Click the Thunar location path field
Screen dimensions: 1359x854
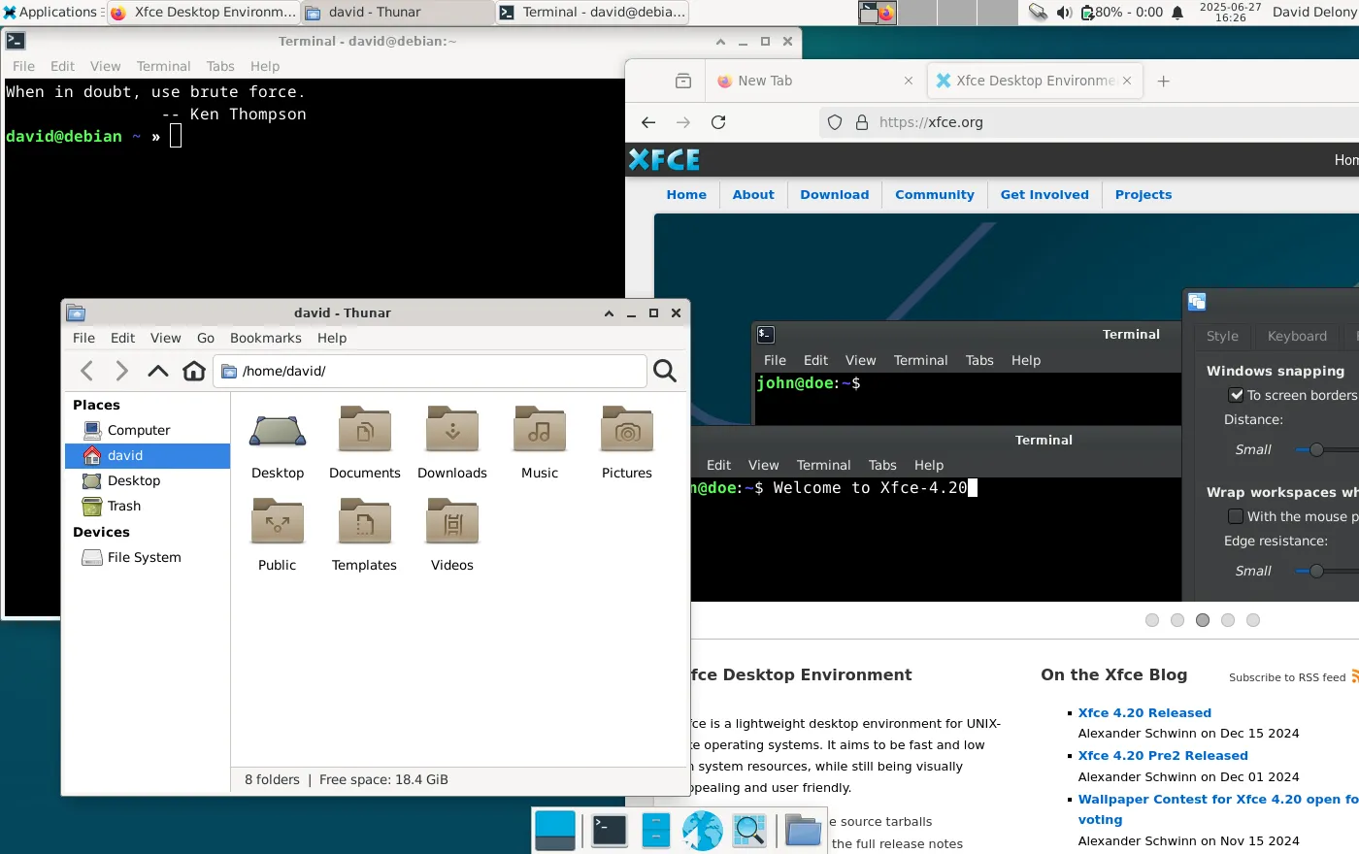pyautogui.click(x=437, y=371)
